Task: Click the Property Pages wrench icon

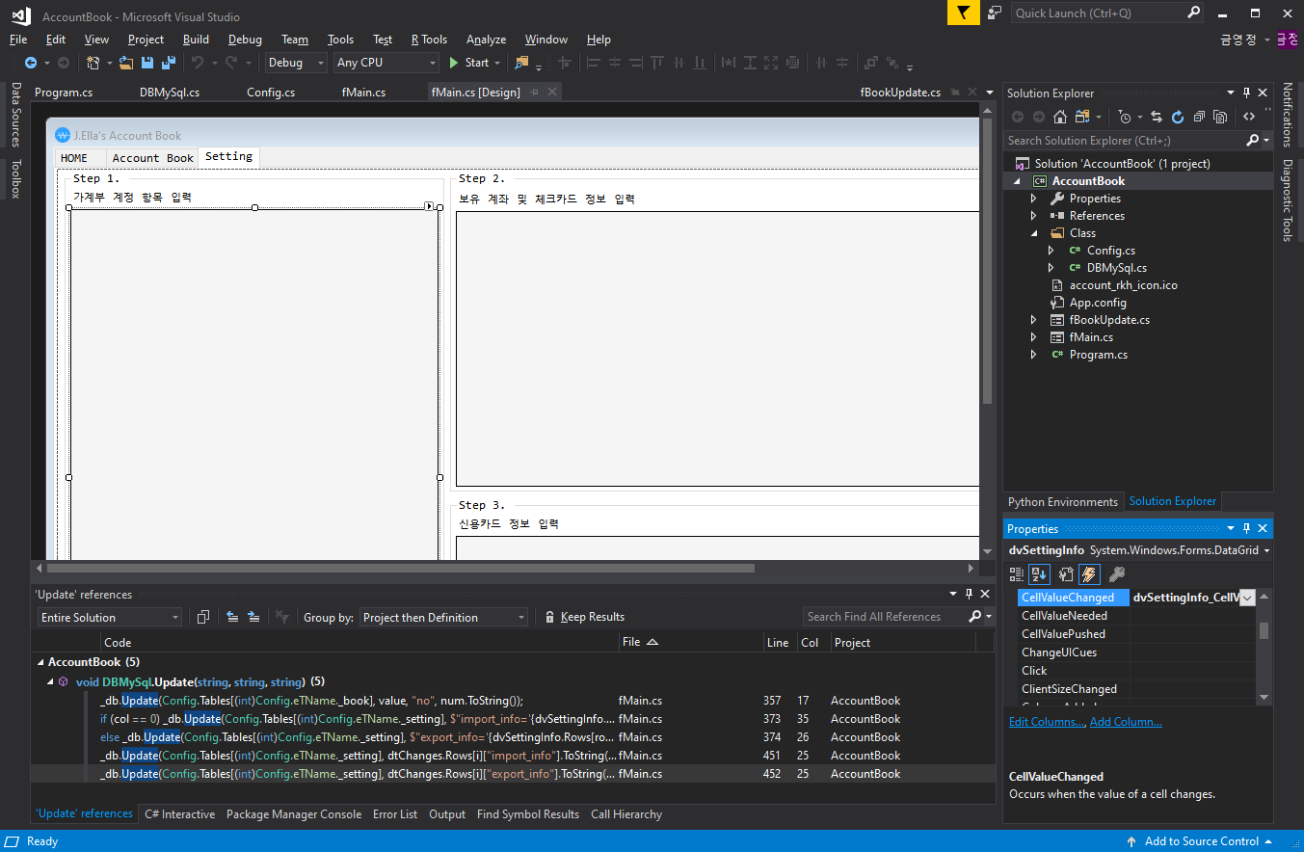Action: click(1117, 574)
